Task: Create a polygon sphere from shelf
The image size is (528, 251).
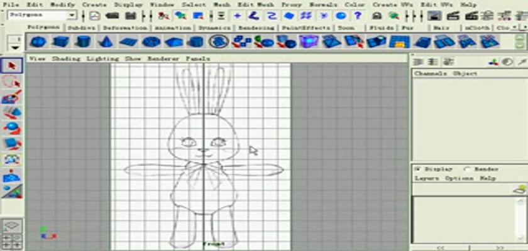Action: 38,42
